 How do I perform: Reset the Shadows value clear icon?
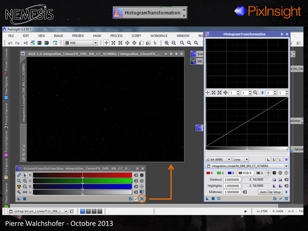286,180
